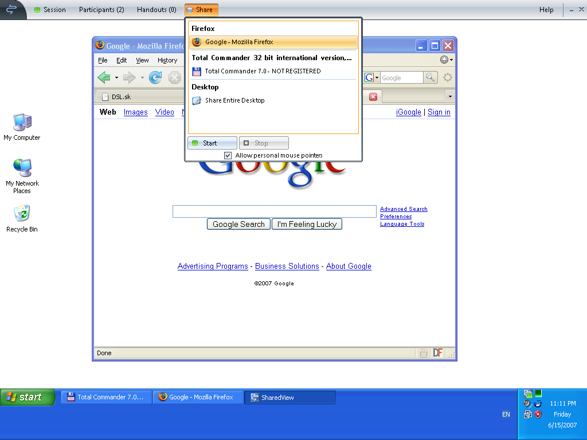Minimize the SharedView top bar
Image resolution: width=587 pixels, height=440 pixels.
pos(572,10)
